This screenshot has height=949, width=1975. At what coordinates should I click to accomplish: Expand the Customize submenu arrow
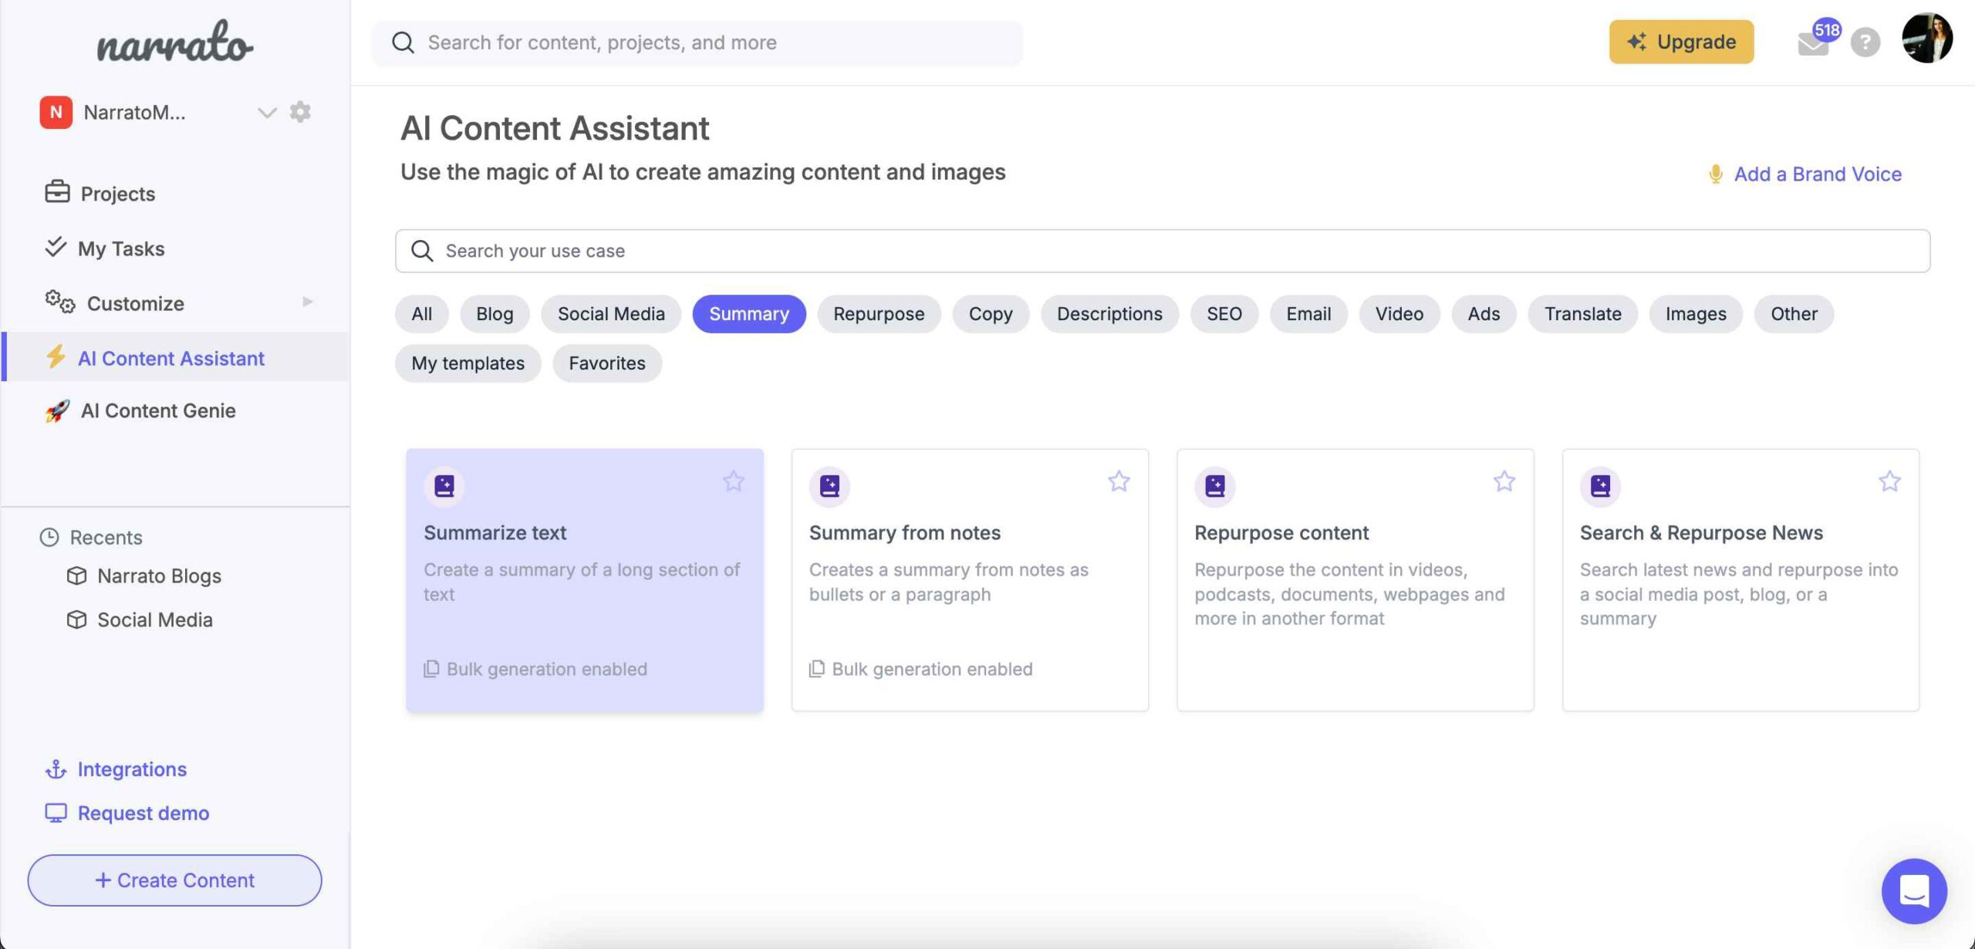tap(308, 302)
